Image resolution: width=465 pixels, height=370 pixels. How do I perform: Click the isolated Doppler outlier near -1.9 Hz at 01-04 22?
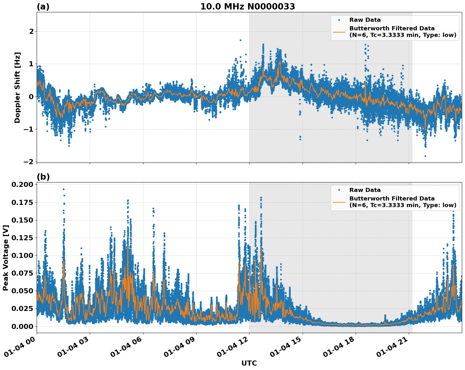(x=425, y=156)
